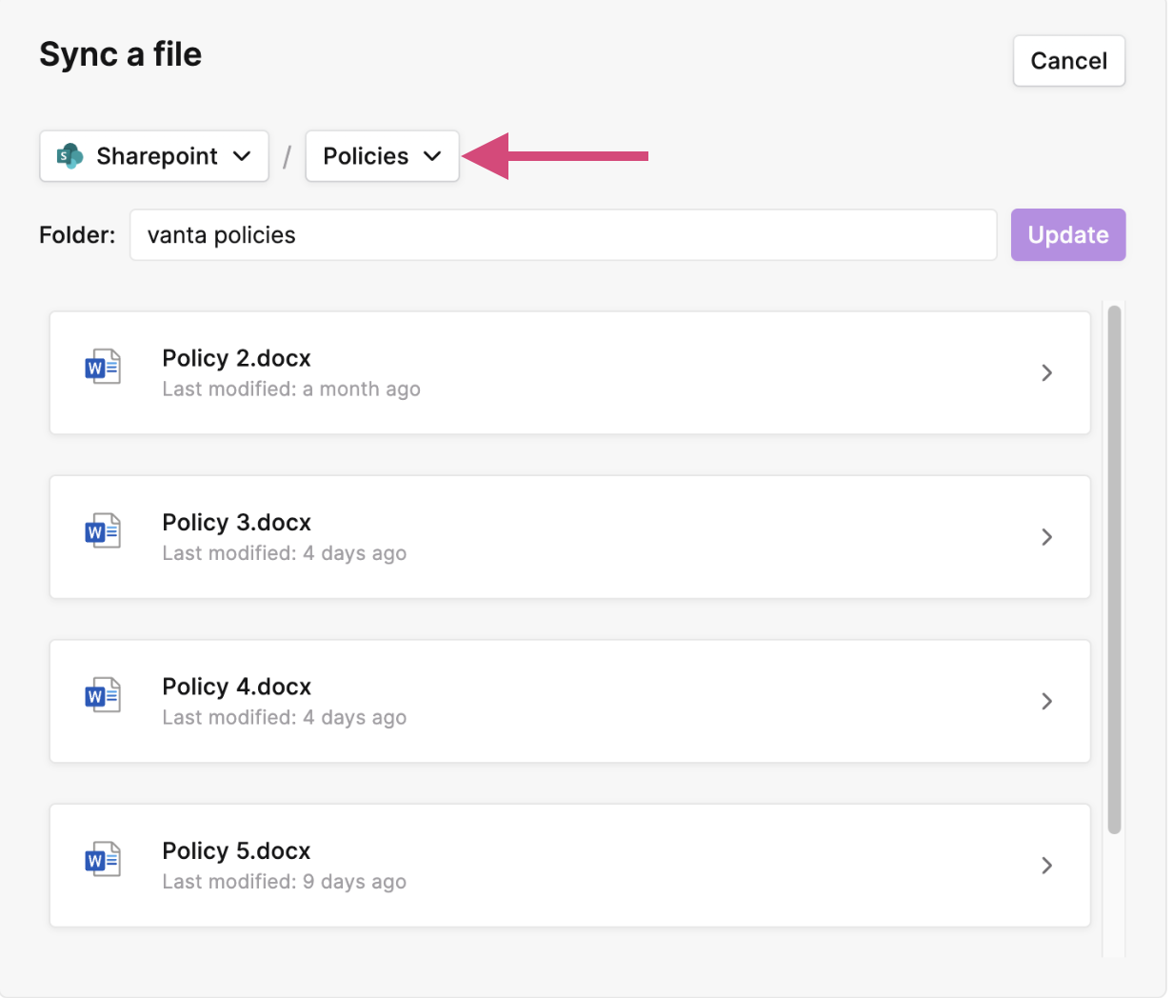The height and width of the screenshot is (998, 1173).
Task: Select the Policy 2.docx file row
Action: pos(569,373)
